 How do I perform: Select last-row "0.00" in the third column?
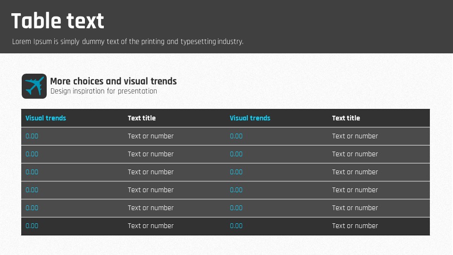click(x=236, y=226)
